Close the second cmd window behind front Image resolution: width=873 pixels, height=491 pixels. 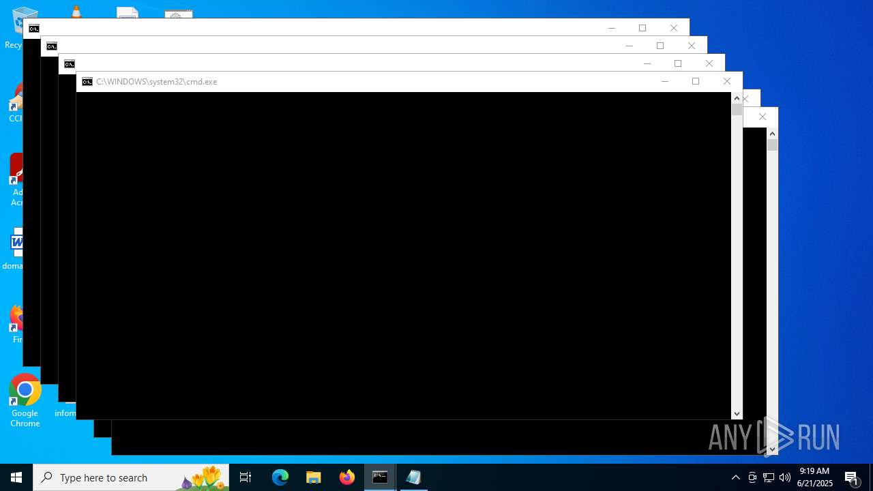(x=709, y=63)
